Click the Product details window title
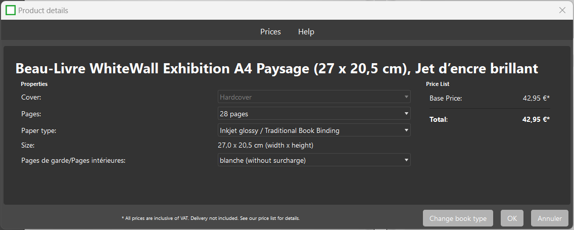 43,11
